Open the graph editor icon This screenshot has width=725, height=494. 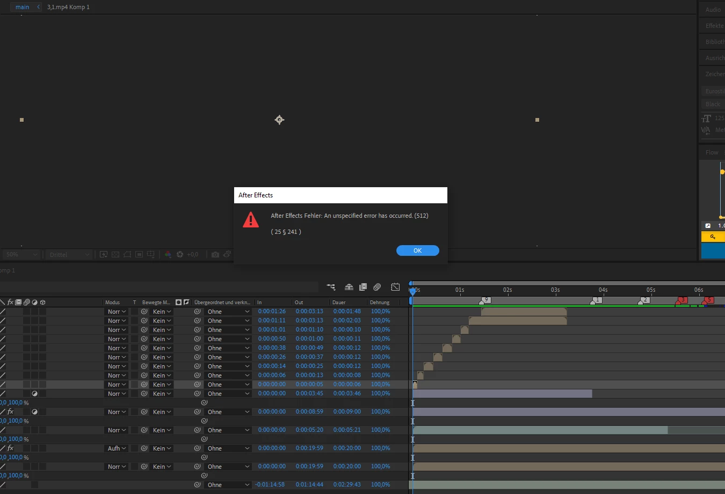click(395, 287)
